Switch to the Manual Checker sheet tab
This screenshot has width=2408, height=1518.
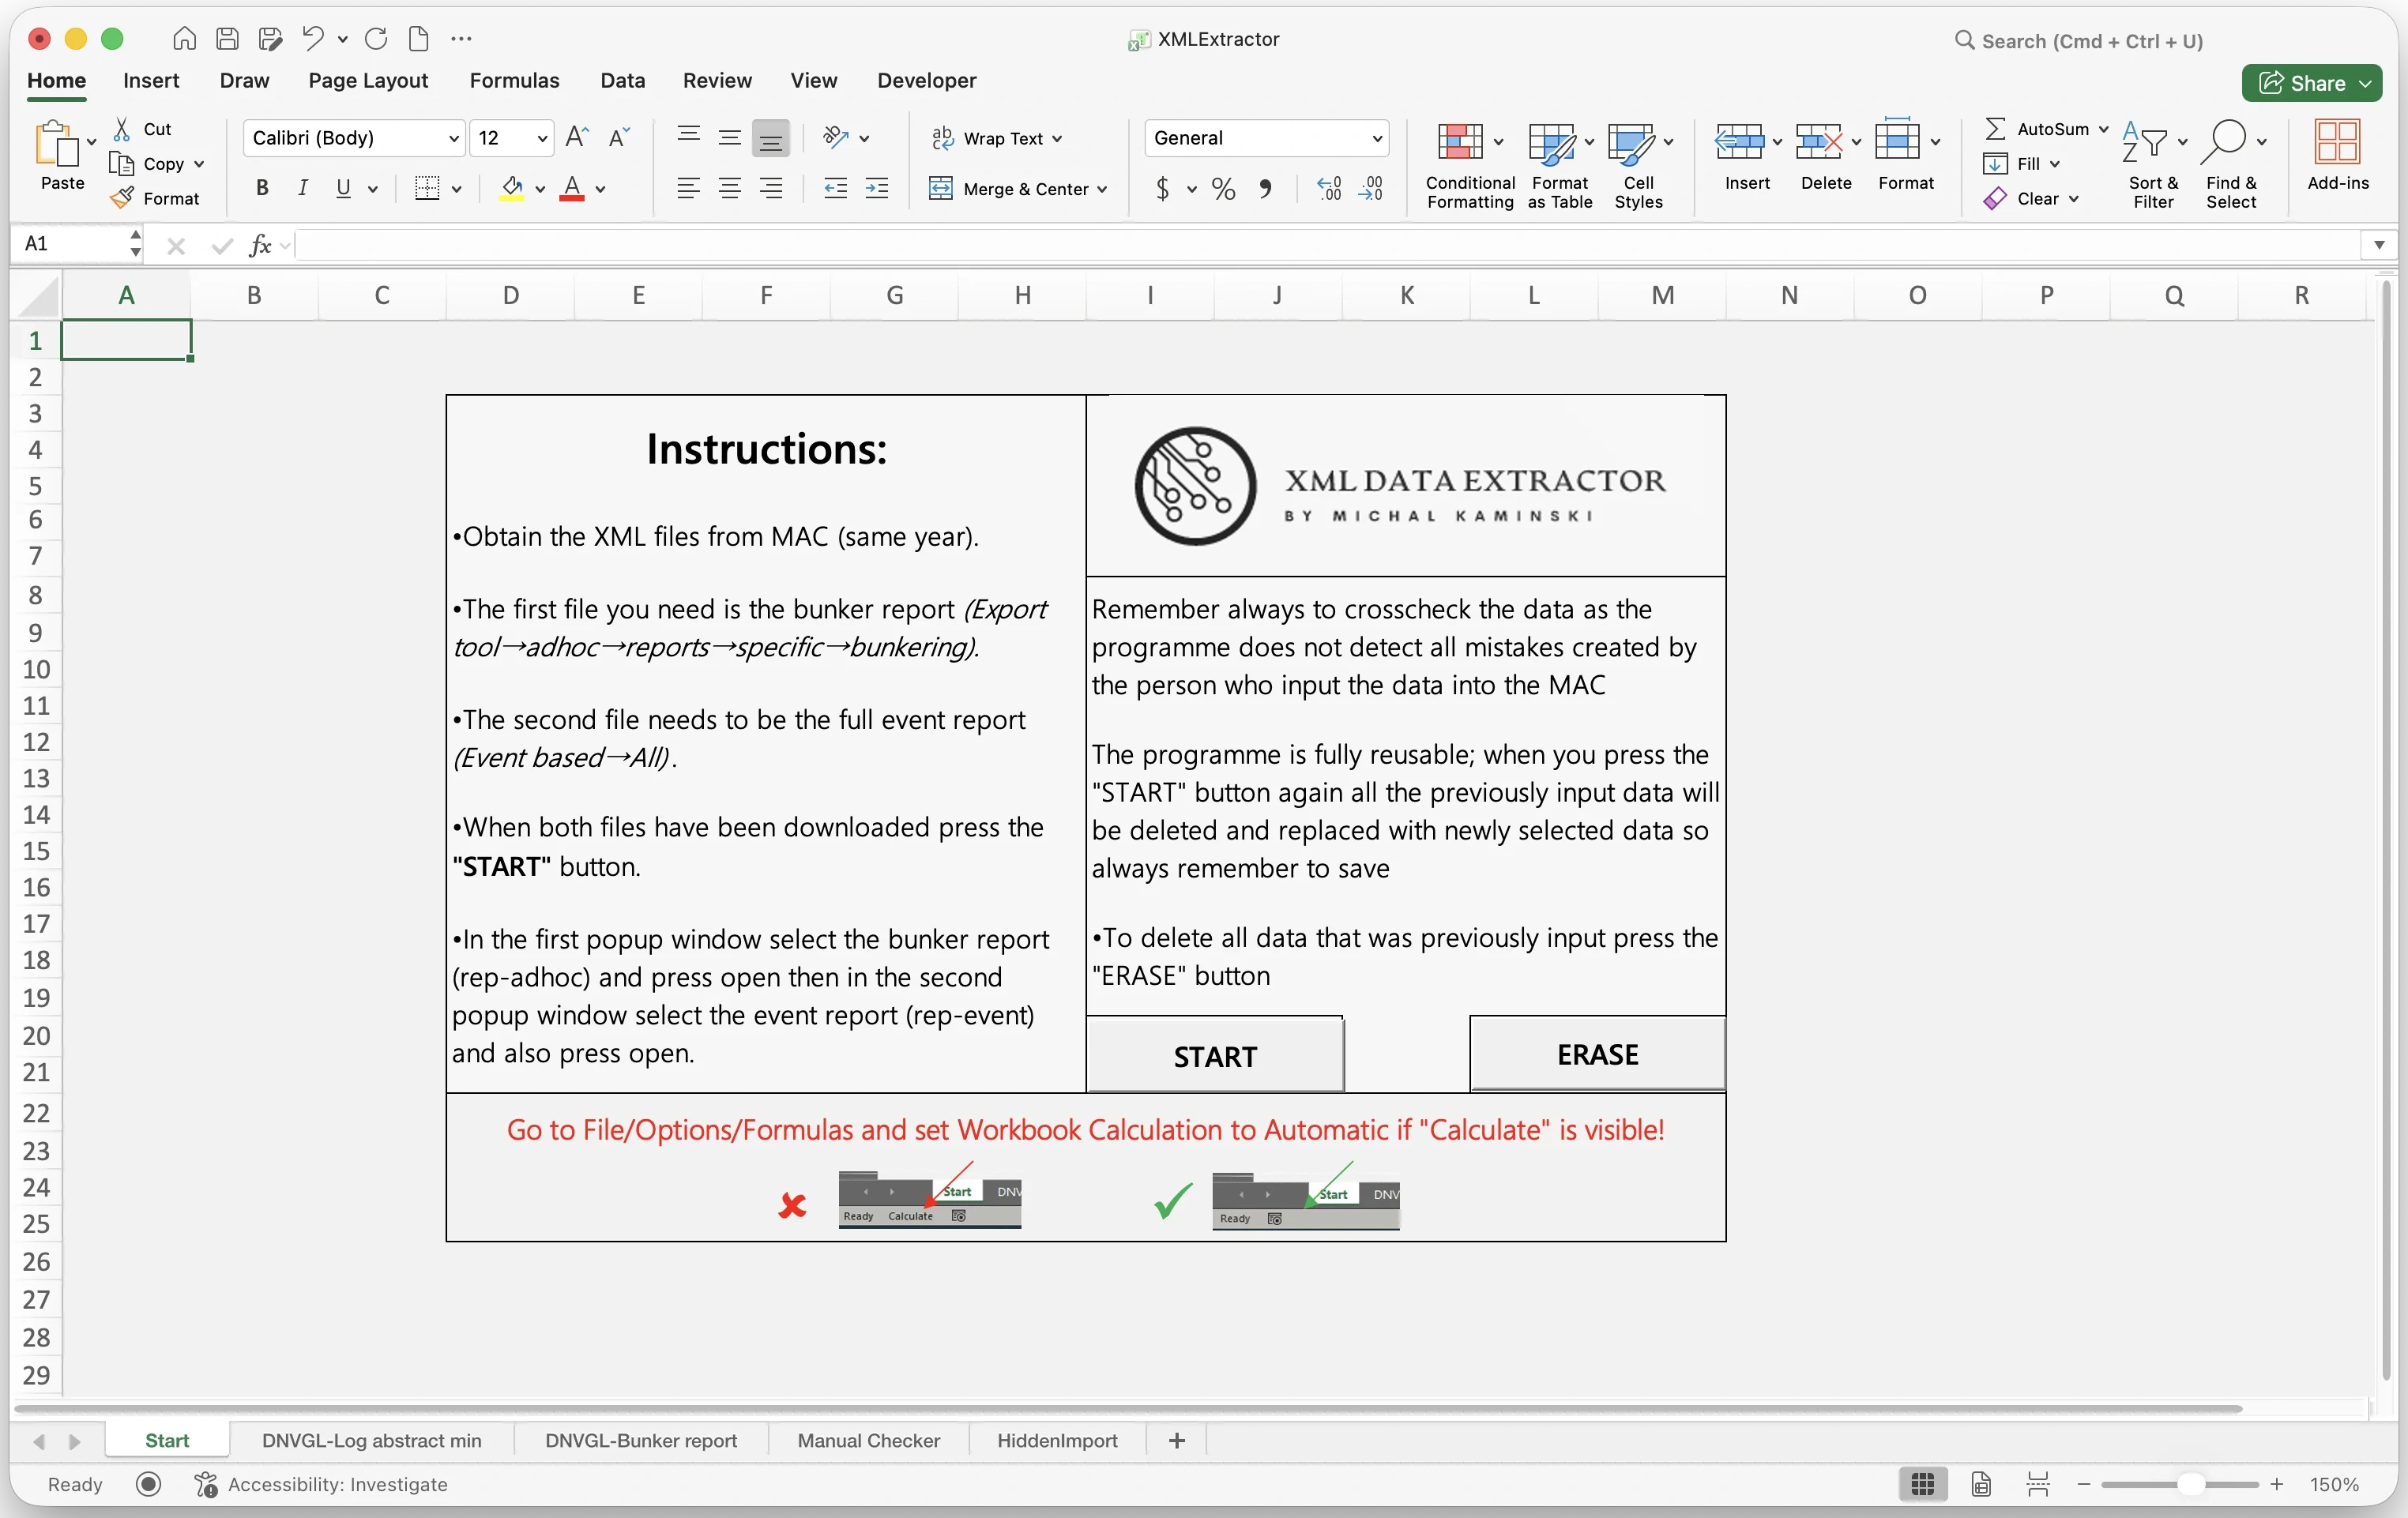click(x=868, y=1440)
